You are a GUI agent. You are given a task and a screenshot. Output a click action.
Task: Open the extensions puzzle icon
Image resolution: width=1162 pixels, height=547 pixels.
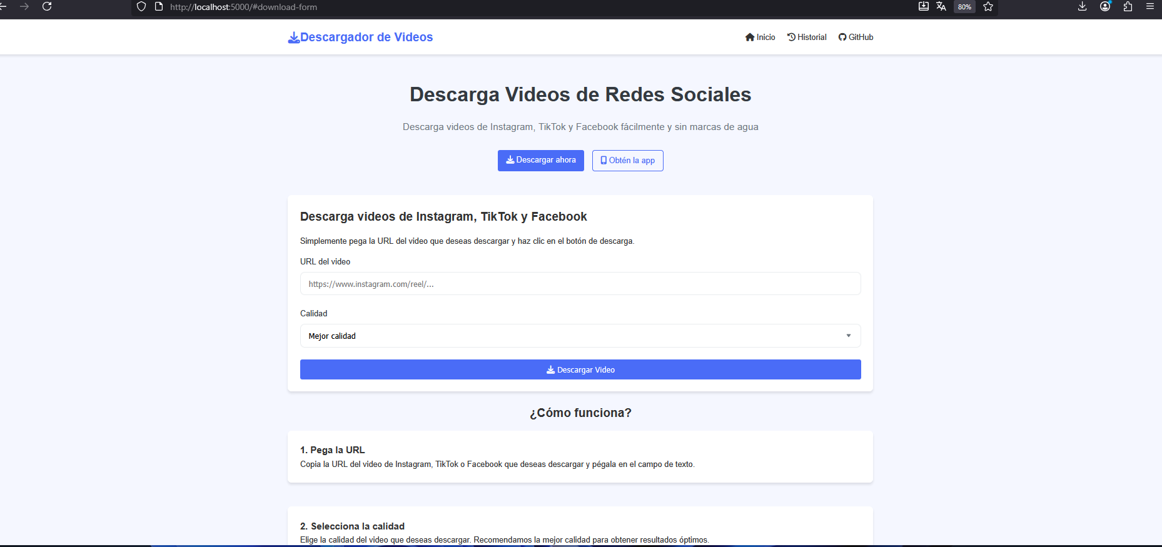1128,7
